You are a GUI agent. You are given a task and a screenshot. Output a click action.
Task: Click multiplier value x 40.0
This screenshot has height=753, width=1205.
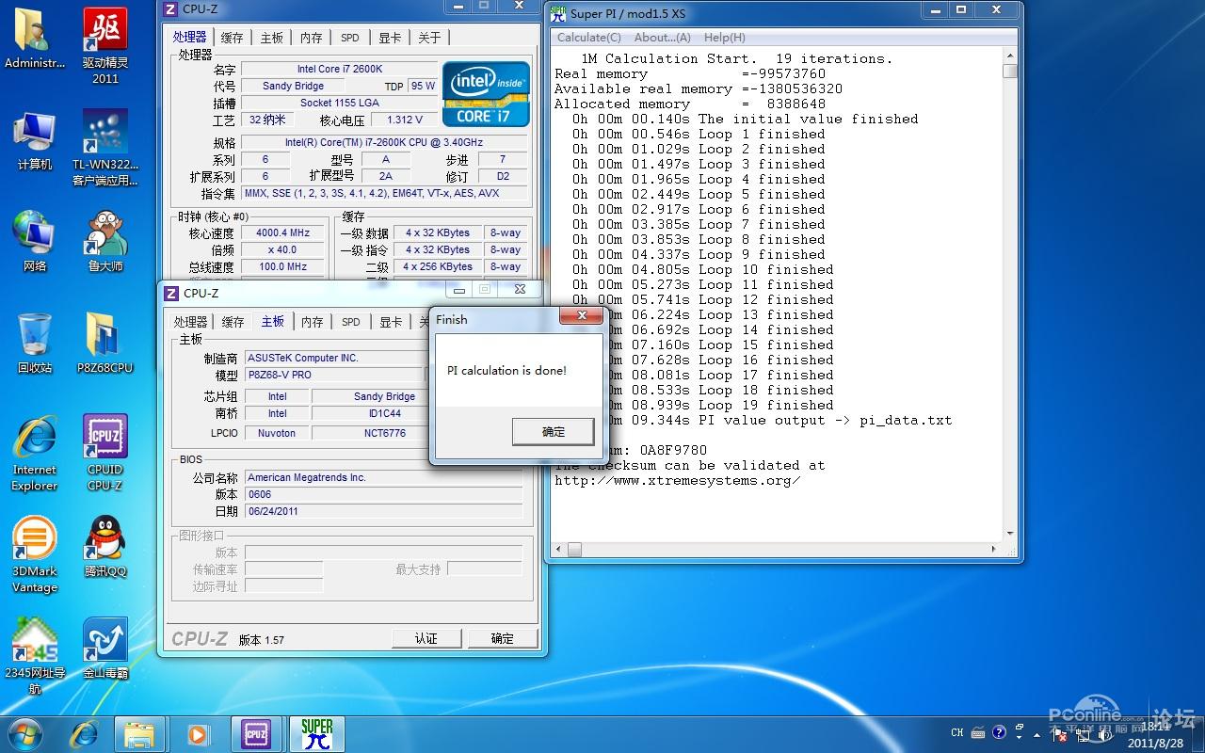(x=281, y=250)
